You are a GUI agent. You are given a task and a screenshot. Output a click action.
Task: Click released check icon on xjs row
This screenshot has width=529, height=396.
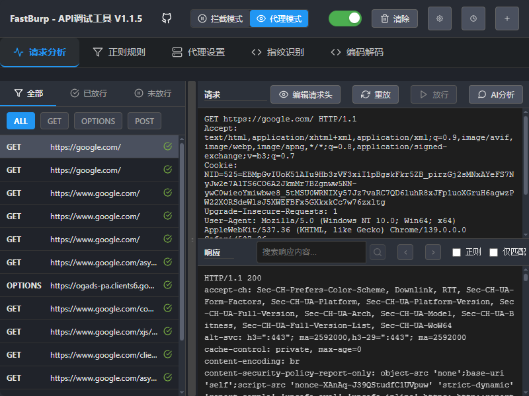click(x=168, y=331)
